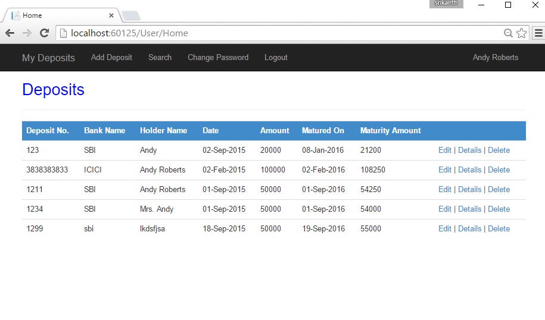Edit deposit 1211
This screenshot has width=545, height=320.
click(445, 189)
